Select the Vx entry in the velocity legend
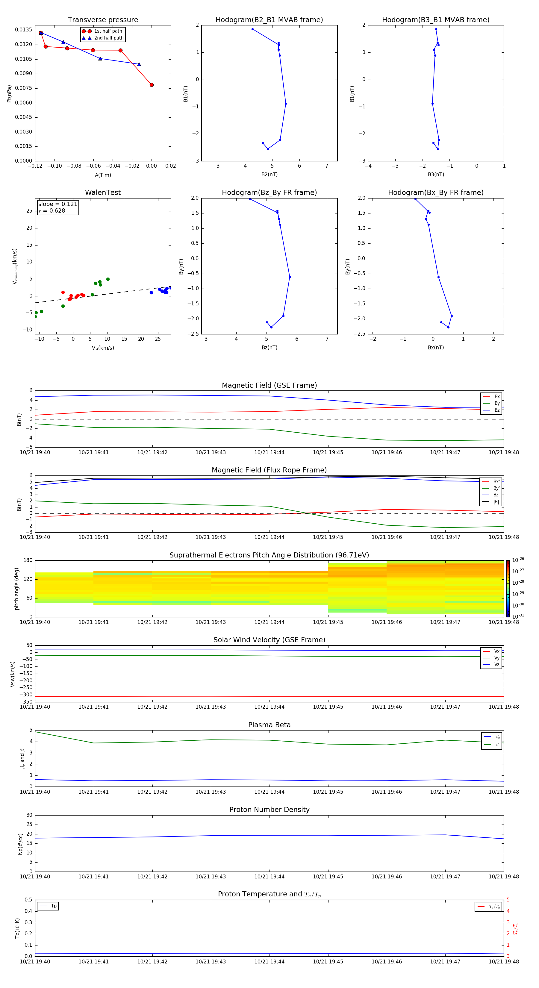 click(x=491, y=651)
